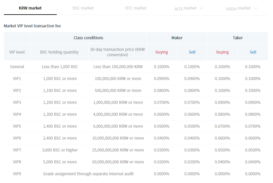Select the General level row label
The image size is (273, 183).
click(x=17, y=67)
